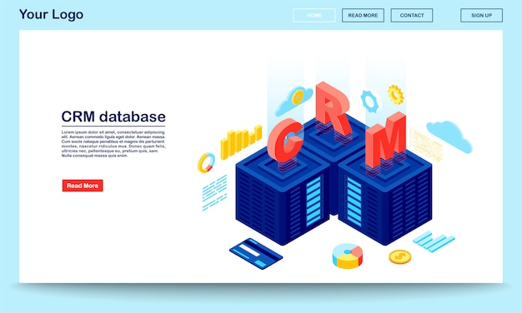Click the SIGN UP button

click(x=481, y=15)
